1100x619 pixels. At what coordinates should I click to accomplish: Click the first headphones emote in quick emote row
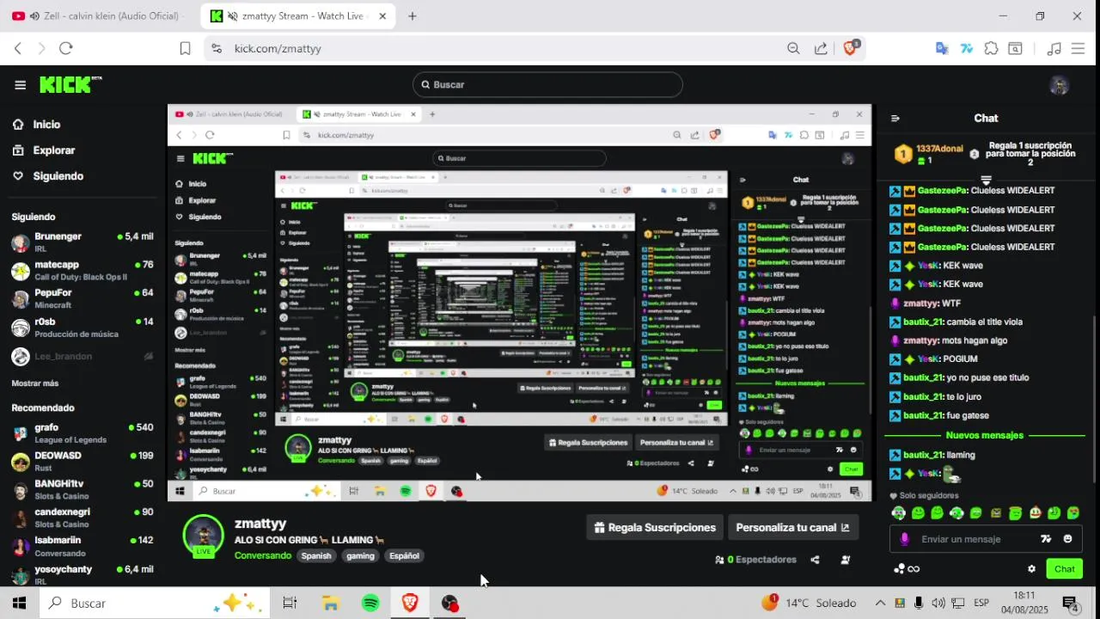tap(899, 513)
